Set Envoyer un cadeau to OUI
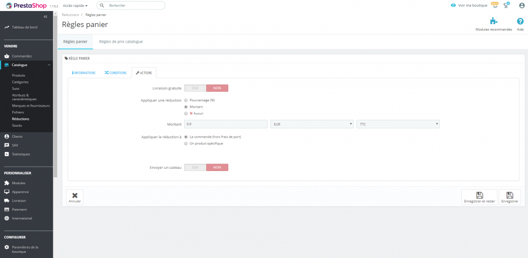The width and height of the screenshot is (528, 258). (195, 167)
